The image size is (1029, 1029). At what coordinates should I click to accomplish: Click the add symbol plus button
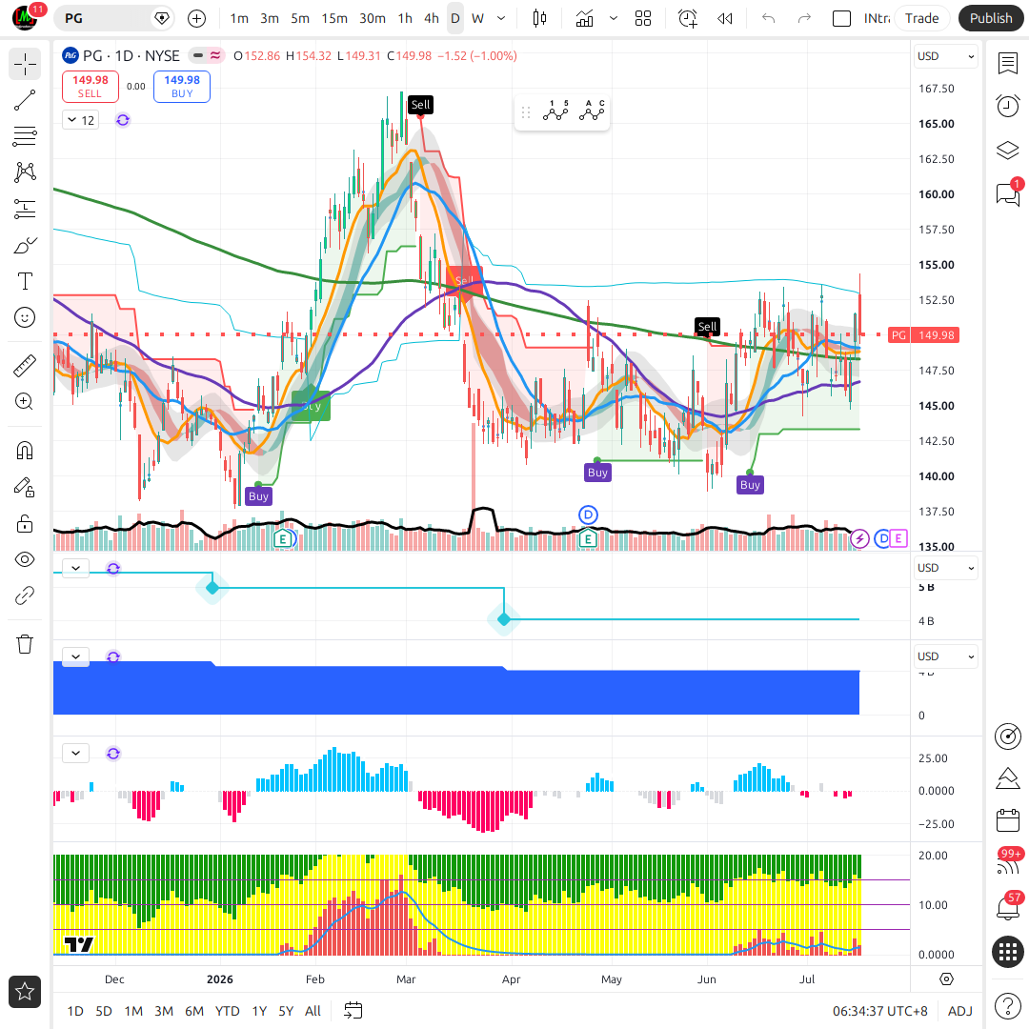[197, 18]
